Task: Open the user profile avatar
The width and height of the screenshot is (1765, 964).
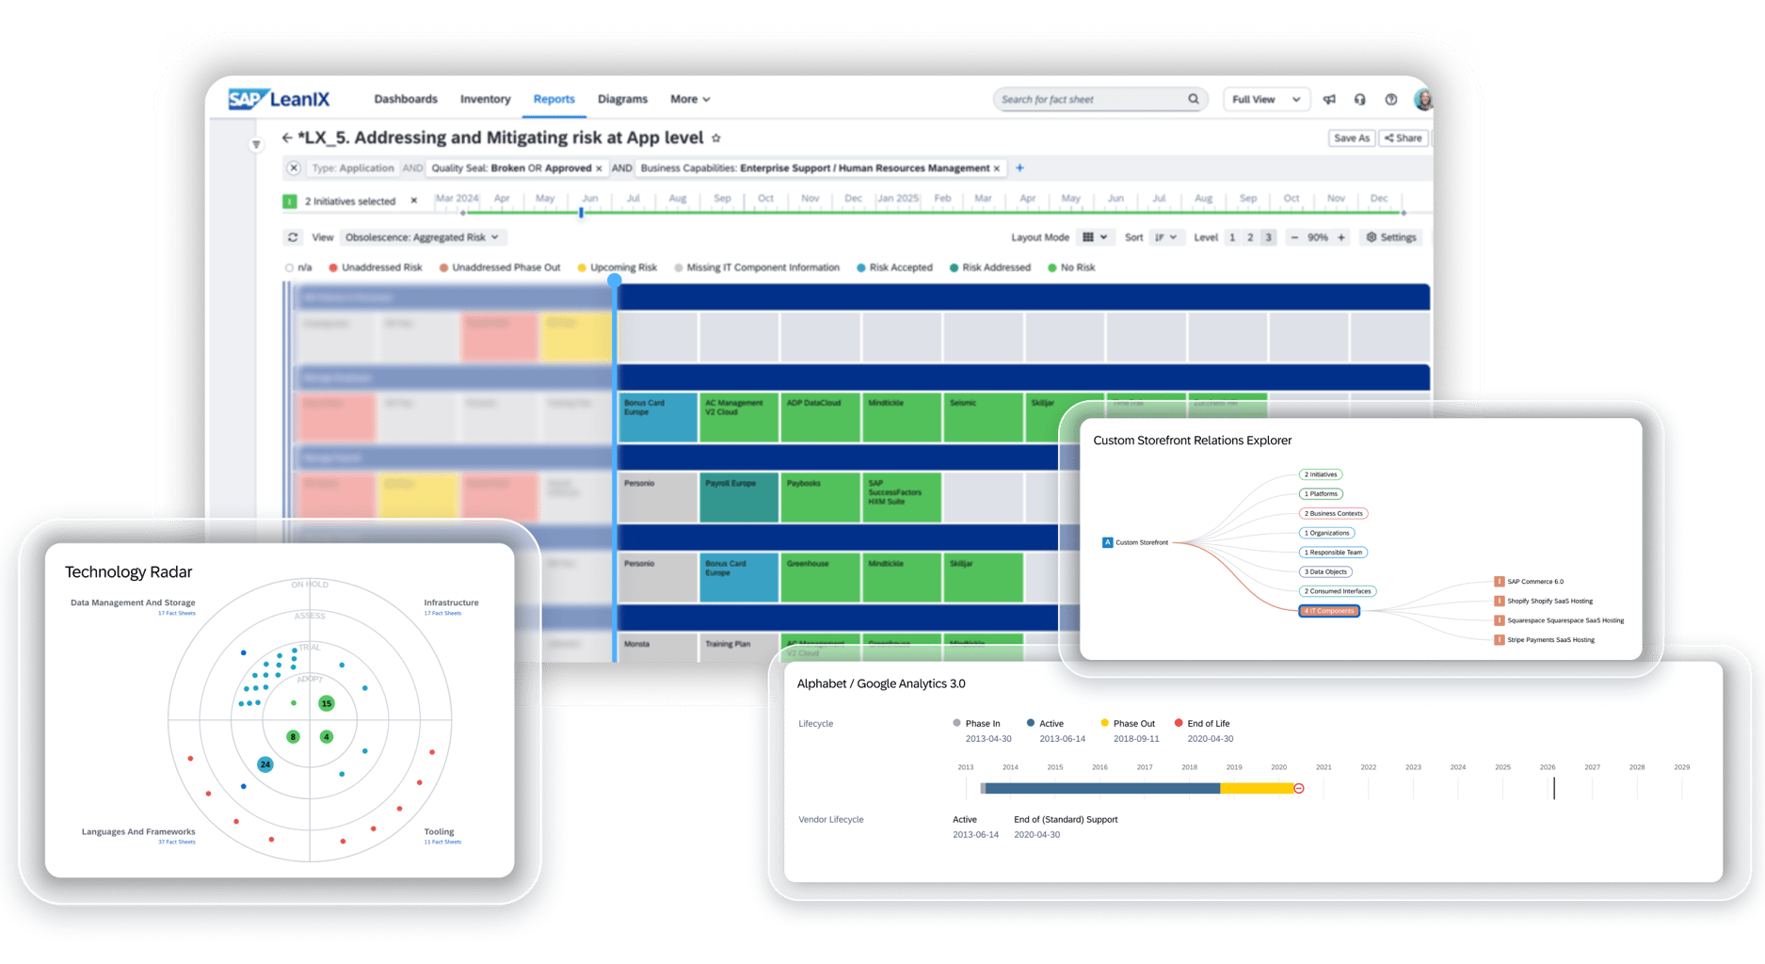Action: [1423, 100]
